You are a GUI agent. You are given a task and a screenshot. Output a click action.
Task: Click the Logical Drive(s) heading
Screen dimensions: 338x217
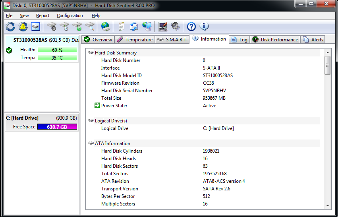click(111, 120)
